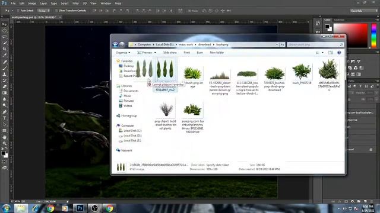Change the screen mode icon
380x213 pixels.
tap(4, 168)
